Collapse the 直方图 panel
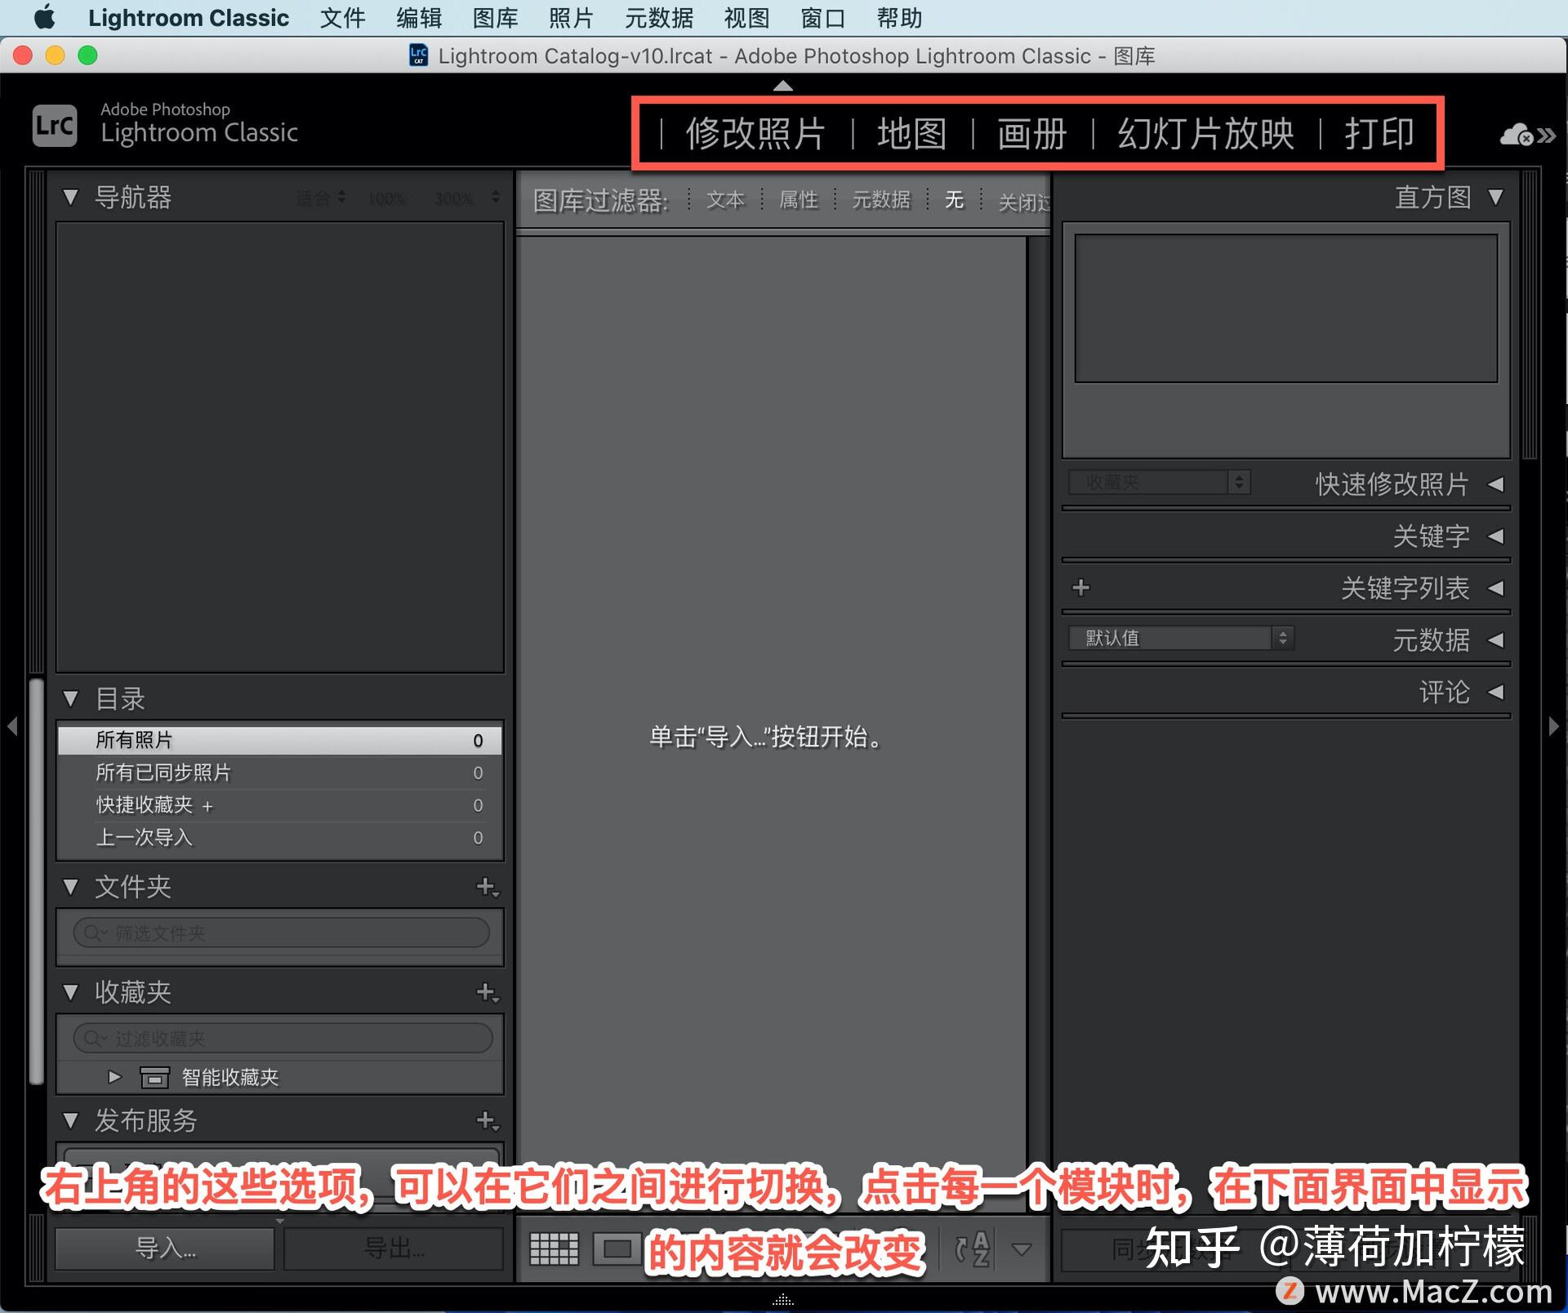The height and width of the screenshot is (1313, 1568). pos(1495,197)
